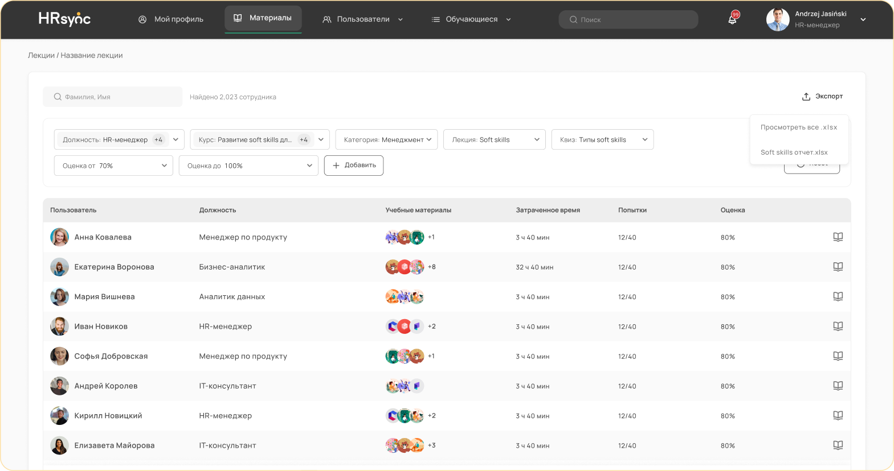Select name Елизавета Майорова
Screen dimensions: 894x471
[115, 445]
